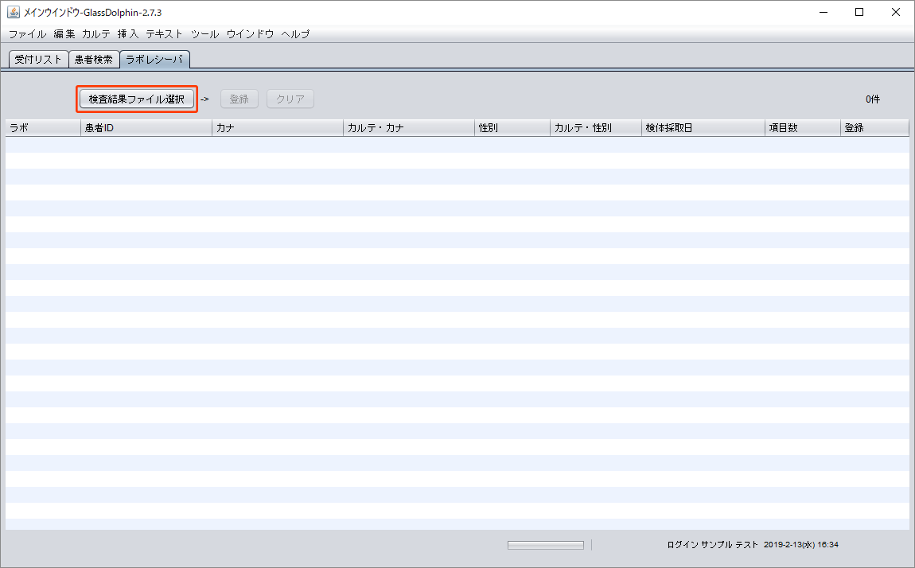The height and width of the screenshot is (568, 915).
Task: Open the ヘルプ menu
Action: click(x=295, y=34)
